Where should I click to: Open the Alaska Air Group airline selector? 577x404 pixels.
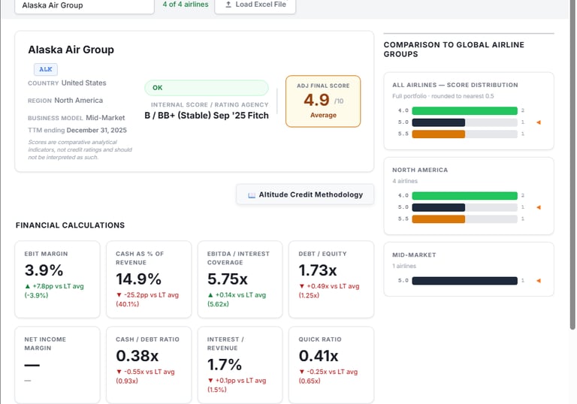pyautogui.click(x=84, y=6)
